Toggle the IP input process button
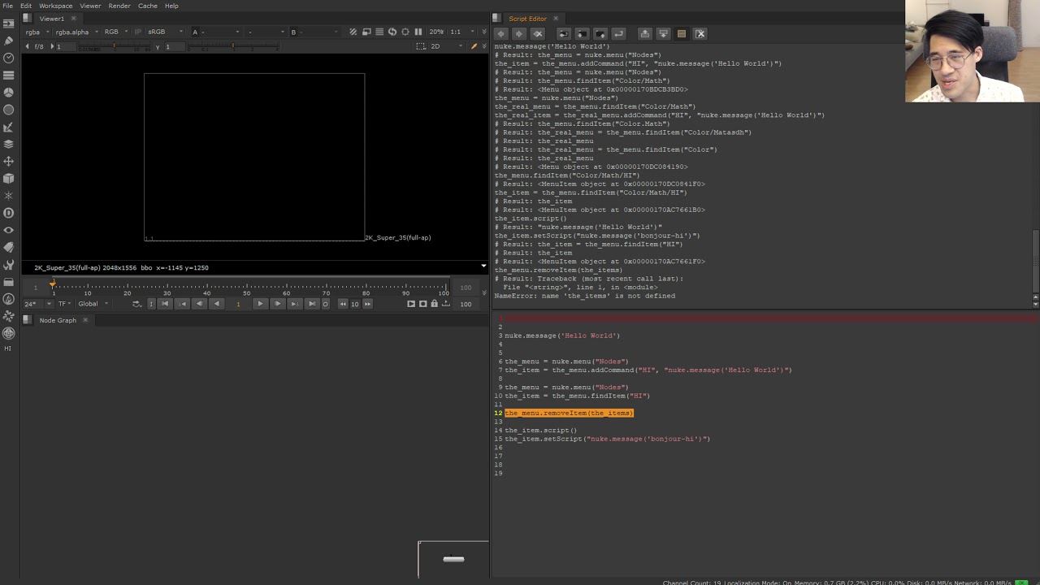1040x585 pixels. point(137,32)
